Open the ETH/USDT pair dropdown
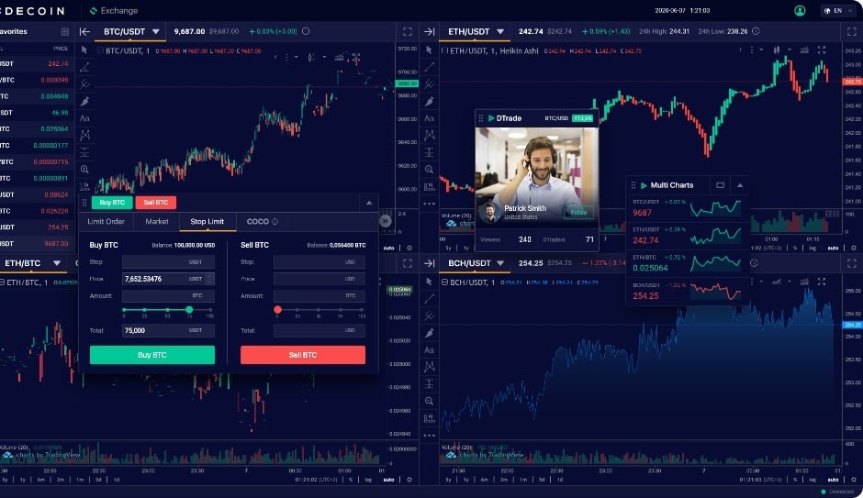863x498 pixels. pyautogui.click(x=500, y=32)
